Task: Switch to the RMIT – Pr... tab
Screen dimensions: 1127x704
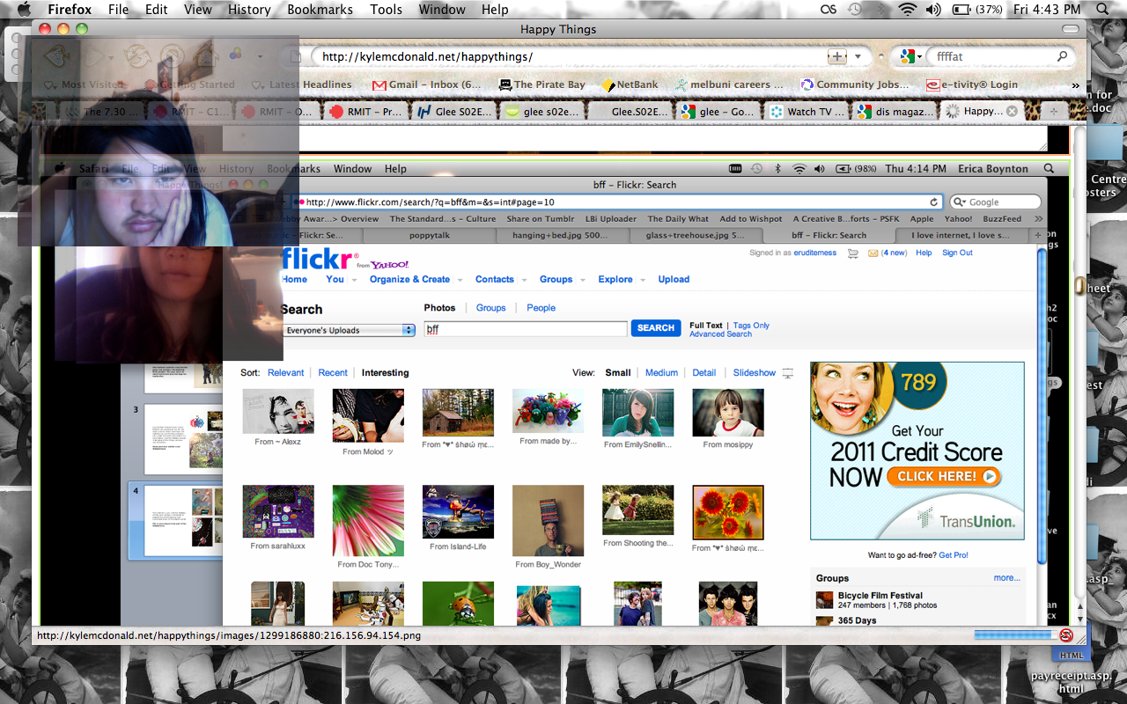Action: coord(365,112)
